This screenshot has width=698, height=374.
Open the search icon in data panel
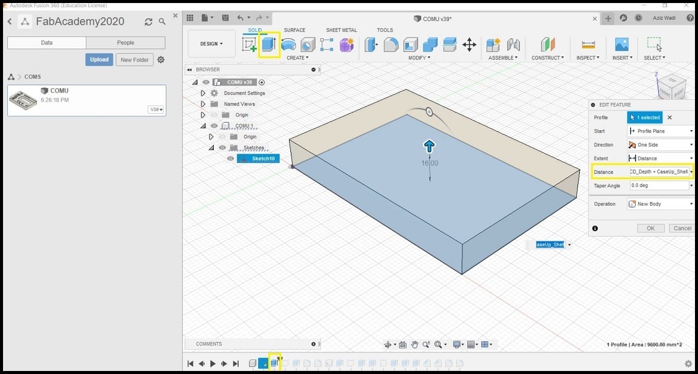[162, 22]
